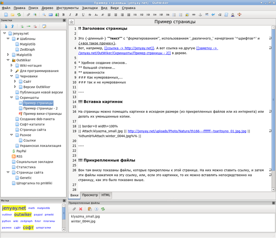
Task: Click the outwiker tag in tags panel
Action: pyautogui.click(x=23, y=215)
